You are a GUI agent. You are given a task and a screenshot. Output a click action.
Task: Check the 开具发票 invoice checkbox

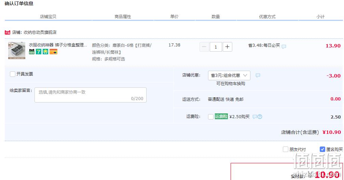13,74
